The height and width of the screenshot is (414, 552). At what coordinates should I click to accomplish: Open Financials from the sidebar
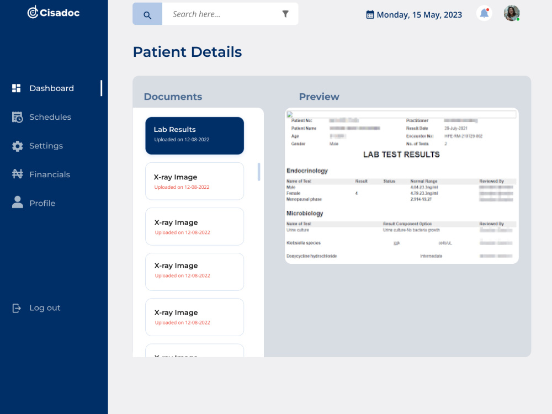tap(50, 174)
